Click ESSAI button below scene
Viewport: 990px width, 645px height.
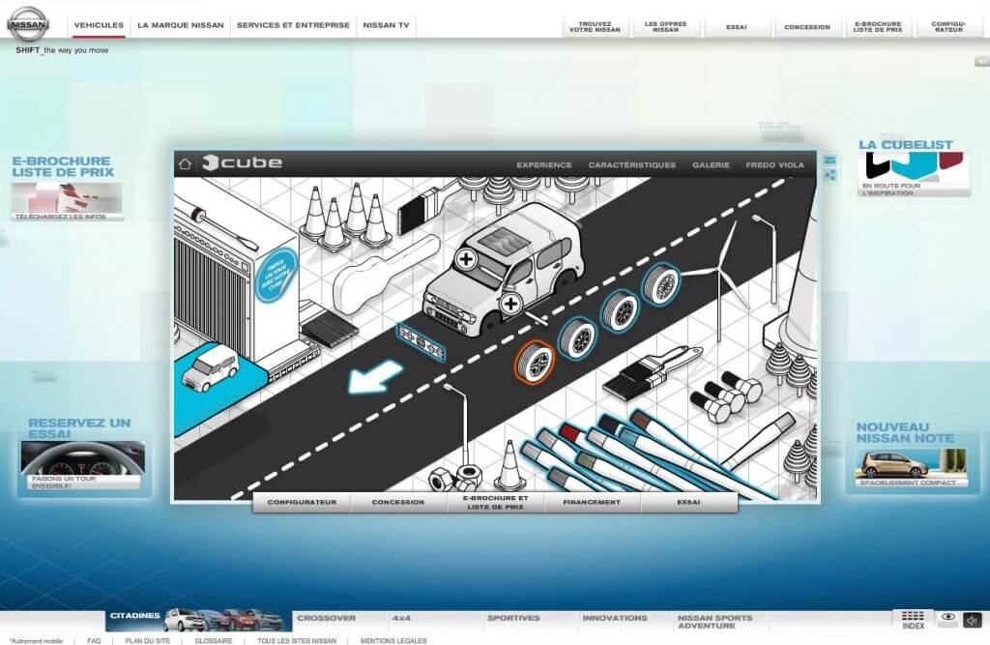(x=688, y=502)
